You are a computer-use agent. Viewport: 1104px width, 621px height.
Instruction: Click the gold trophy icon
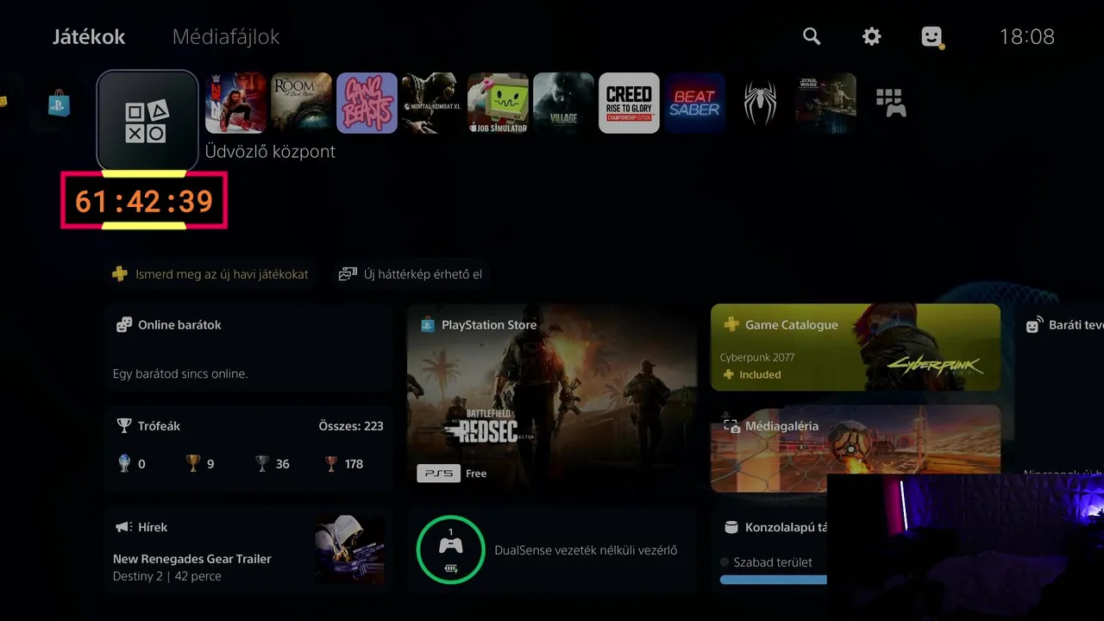pos(193,464)
